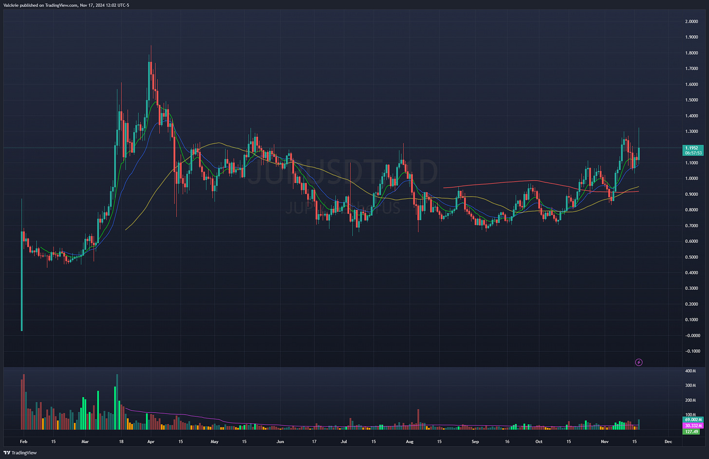Image resolution: width=709 pixels, height=459 pixels.
Task: Click the 1.1000 price axis label
Action: (691, 163)
